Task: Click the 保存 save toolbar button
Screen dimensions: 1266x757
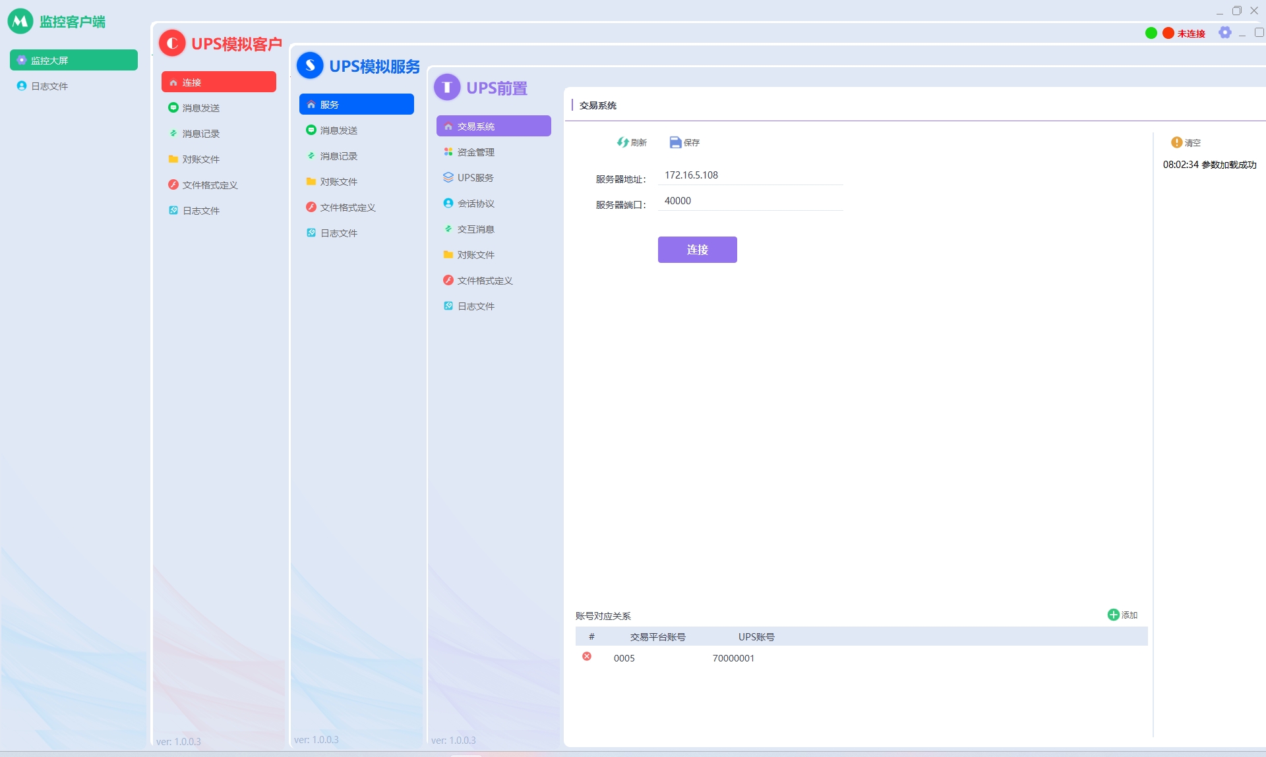Action: coord(684,142)
